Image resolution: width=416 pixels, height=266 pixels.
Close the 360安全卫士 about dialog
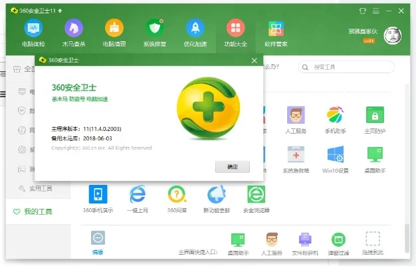254,60
